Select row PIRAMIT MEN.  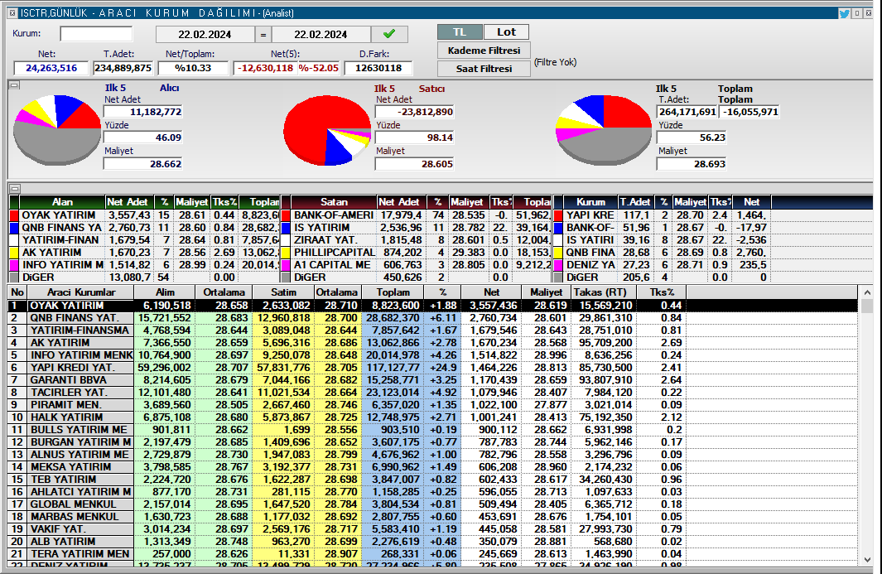[x=433, y=404]
